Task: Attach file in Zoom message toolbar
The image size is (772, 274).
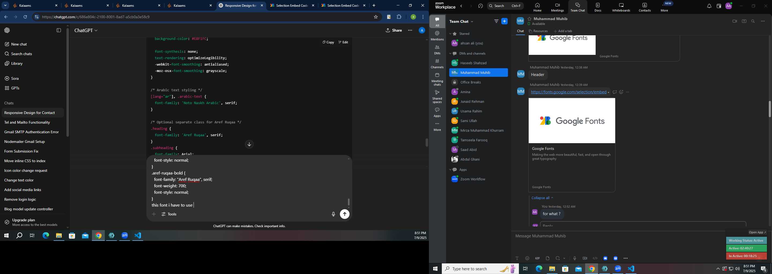Action: (x=548, y=258)
